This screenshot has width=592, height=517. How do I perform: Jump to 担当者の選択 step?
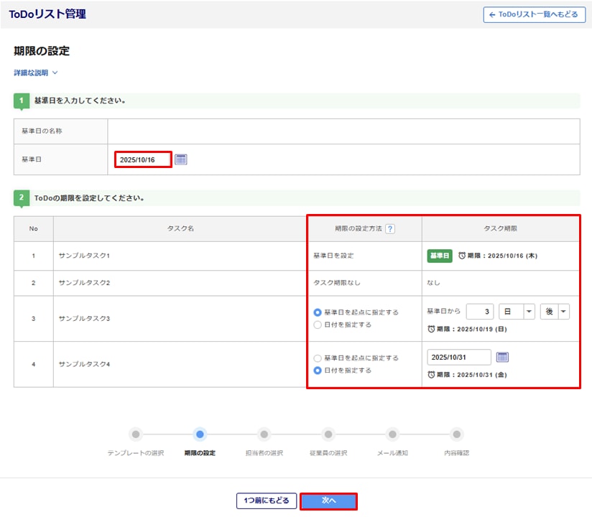pos(264,434)
